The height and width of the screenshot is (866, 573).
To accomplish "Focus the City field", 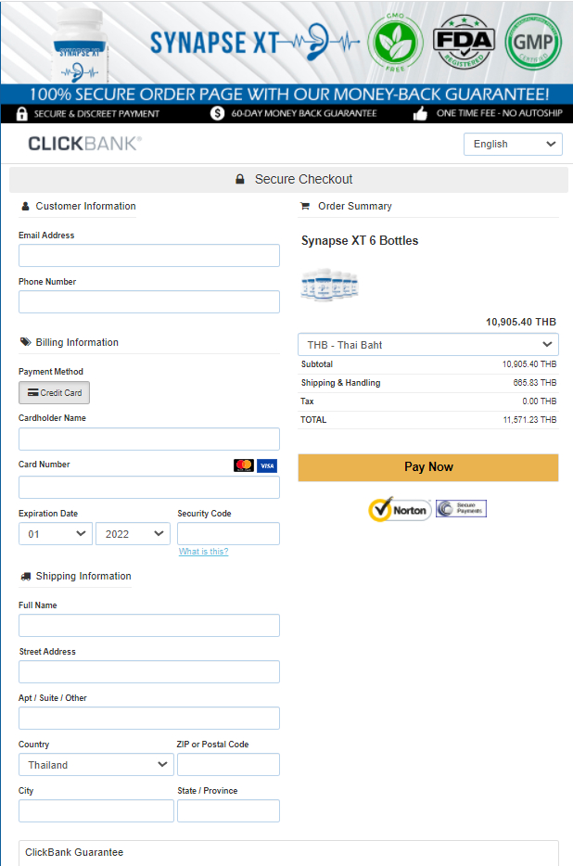I will click(x=96, y=810).
